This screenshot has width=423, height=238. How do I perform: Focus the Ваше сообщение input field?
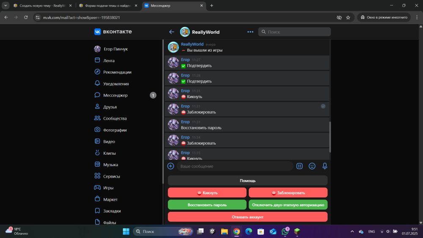(235, 166)
